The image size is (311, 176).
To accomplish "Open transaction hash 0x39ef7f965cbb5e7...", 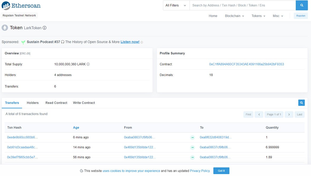I will 22,157.
